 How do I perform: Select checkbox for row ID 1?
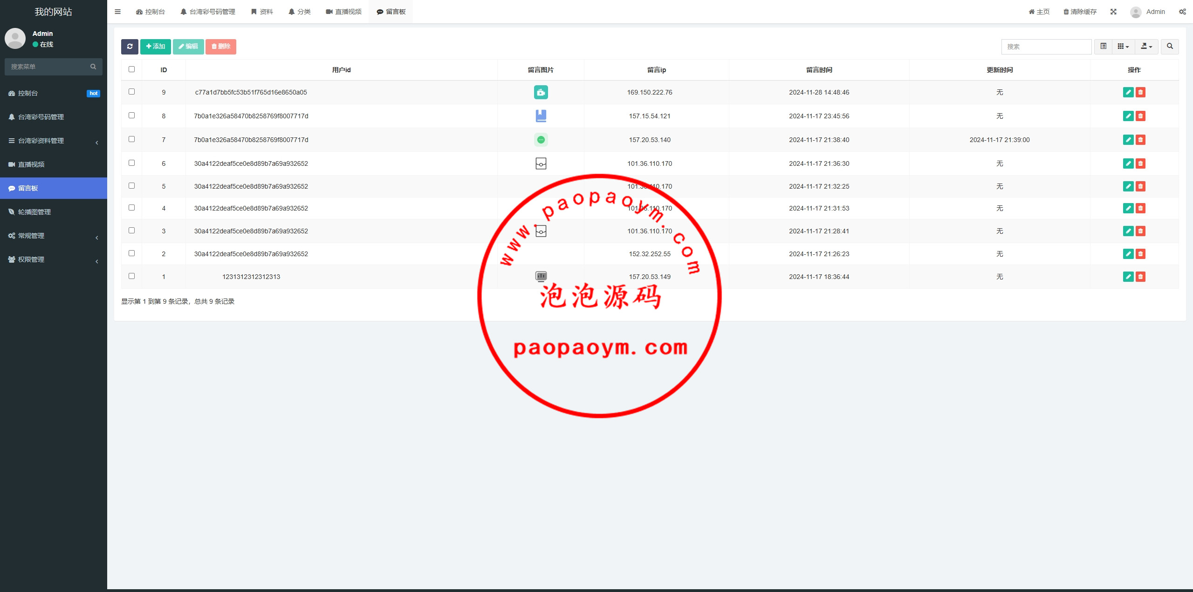click(x=131, y=276)
